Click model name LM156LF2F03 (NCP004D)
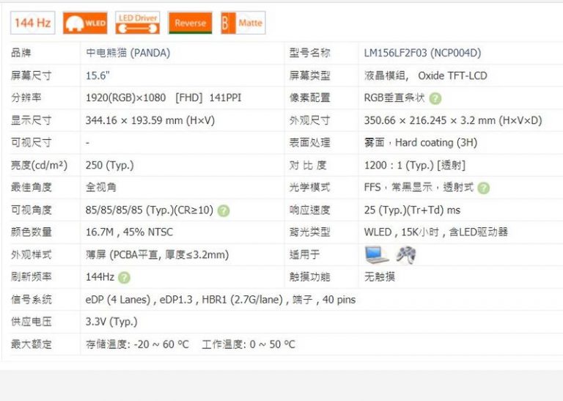563x401 pixels. [422, 53]
